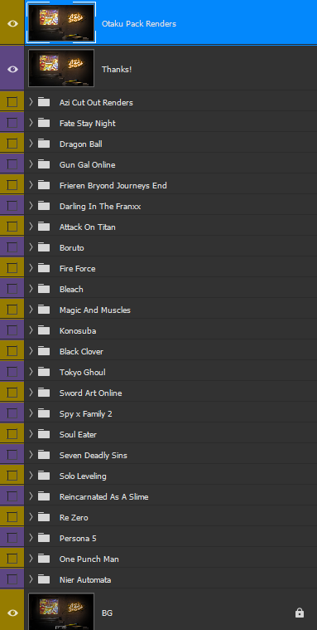Click the yellow color tag beside Re Zero
The height and width of the screenshot is (630, 317).
coord(12,517)
